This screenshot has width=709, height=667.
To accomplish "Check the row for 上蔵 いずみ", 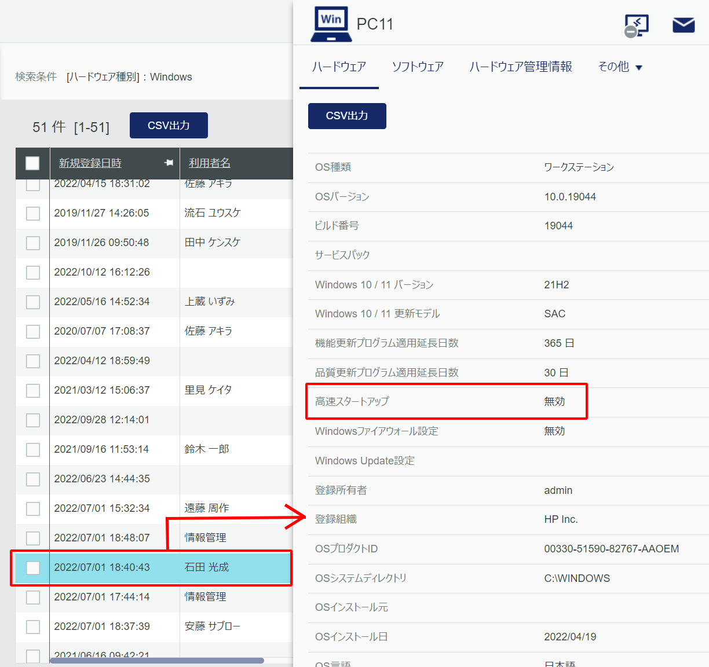I will 33,302.
